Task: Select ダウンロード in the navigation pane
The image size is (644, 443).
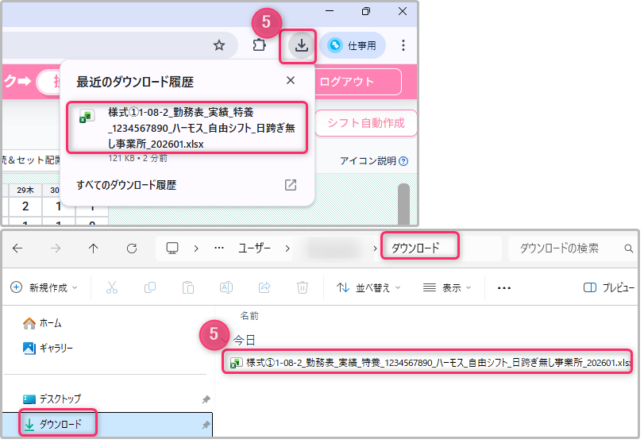Action: [x=60, y=424]
